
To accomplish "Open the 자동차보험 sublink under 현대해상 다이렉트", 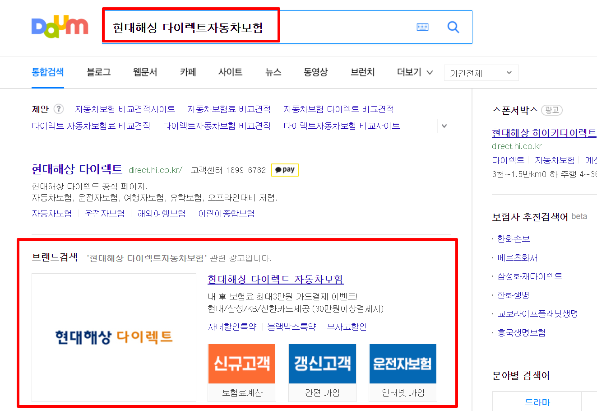I will point(51,214).
